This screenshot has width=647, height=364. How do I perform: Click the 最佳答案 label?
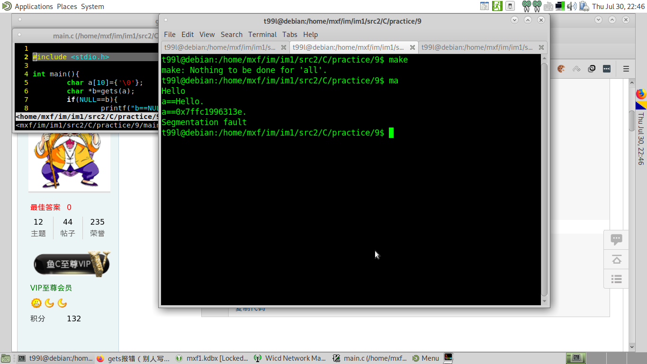pyautogui.click(x=45, y=207)
